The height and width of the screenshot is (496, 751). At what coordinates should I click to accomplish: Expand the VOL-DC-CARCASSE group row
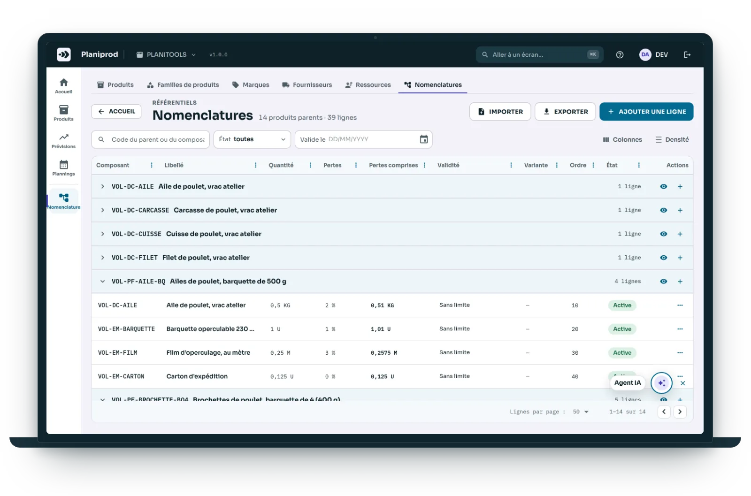click(x=102, y=210)
